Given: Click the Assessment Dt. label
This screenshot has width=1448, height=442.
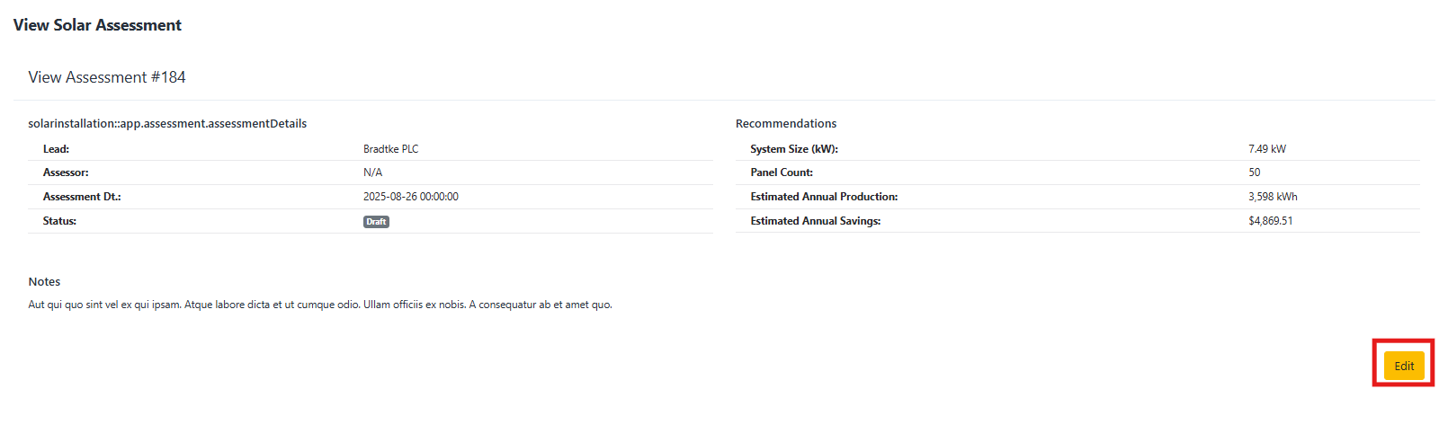Looking at the screenshot, I should [82, 197].
